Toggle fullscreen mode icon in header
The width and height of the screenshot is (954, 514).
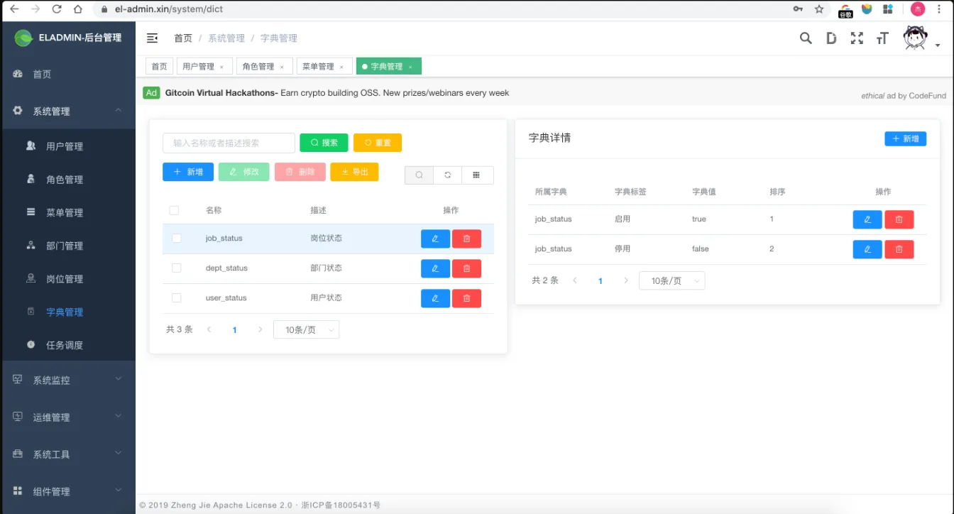857,38
